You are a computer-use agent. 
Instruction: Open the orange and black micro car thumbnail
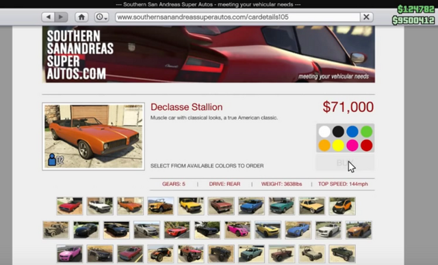[342, 206]
